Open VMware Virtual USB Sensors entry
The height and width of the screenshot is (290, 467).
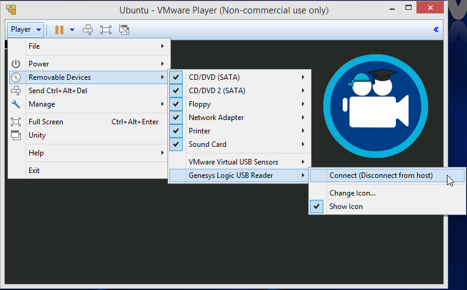point(233,162)
